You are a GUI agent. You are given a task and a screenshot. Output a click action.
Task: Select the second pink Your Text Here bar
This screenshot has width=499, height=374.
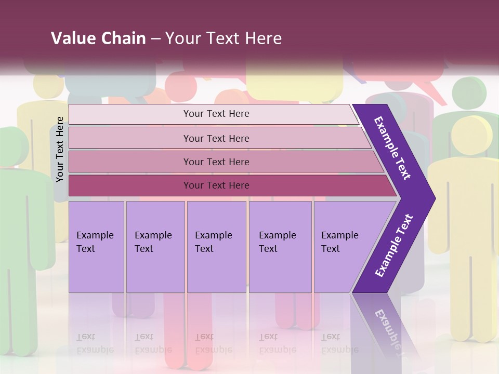220,138
